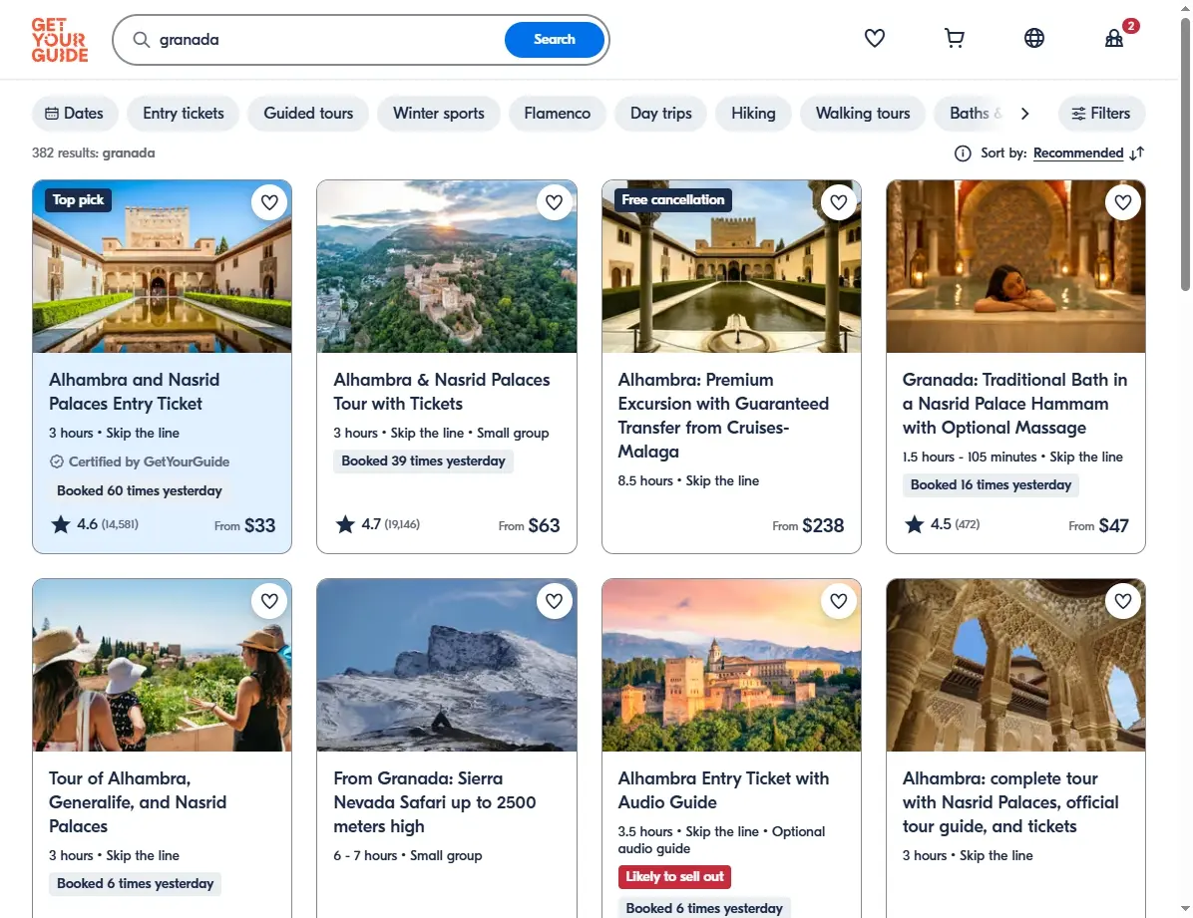
Task: Select the Walking tours filter chip
Action: tap(863, 114)
